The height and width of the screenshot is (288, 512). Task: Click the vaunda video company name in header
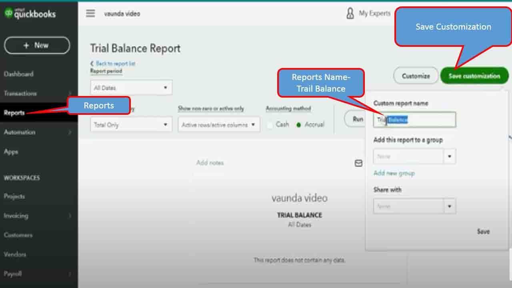(122, 14)
